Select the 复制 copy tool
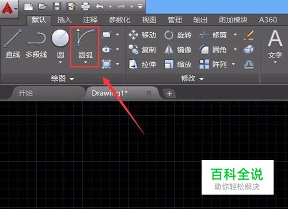The width and height of the screenshot is (288, 209). pyautogui.click(x=142, y=50)
